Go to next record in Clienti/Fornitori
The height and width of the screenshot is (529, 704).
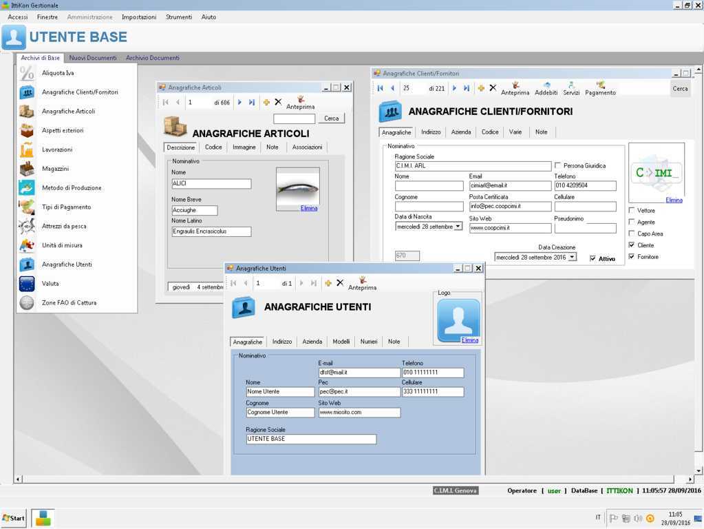tap(454, 88)
